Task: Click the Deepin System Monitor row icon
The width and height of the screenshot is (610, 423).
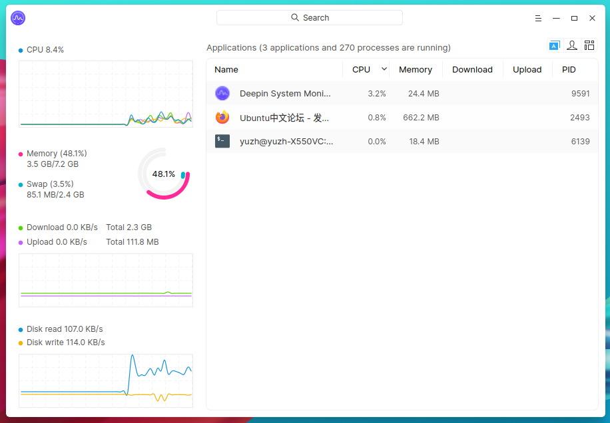Action: point(222,93)
